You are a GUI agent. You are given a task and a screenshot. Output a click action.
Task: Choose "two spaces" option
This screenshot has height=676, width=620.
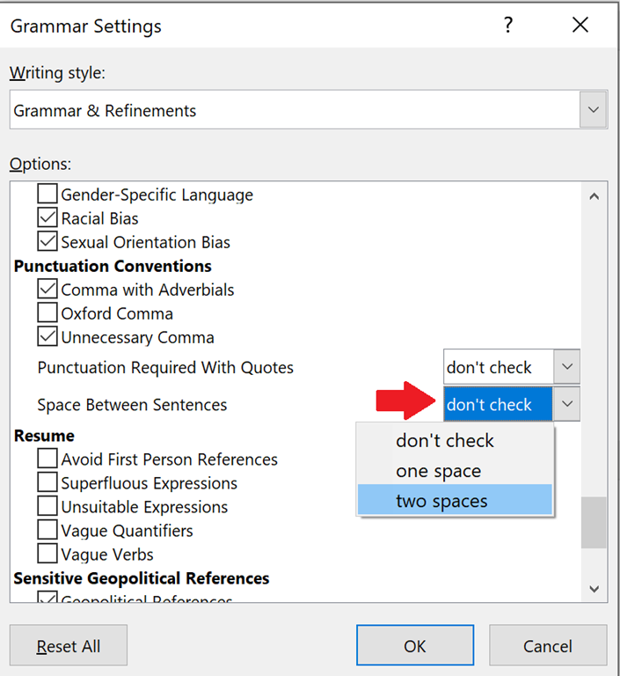(441, 502)
